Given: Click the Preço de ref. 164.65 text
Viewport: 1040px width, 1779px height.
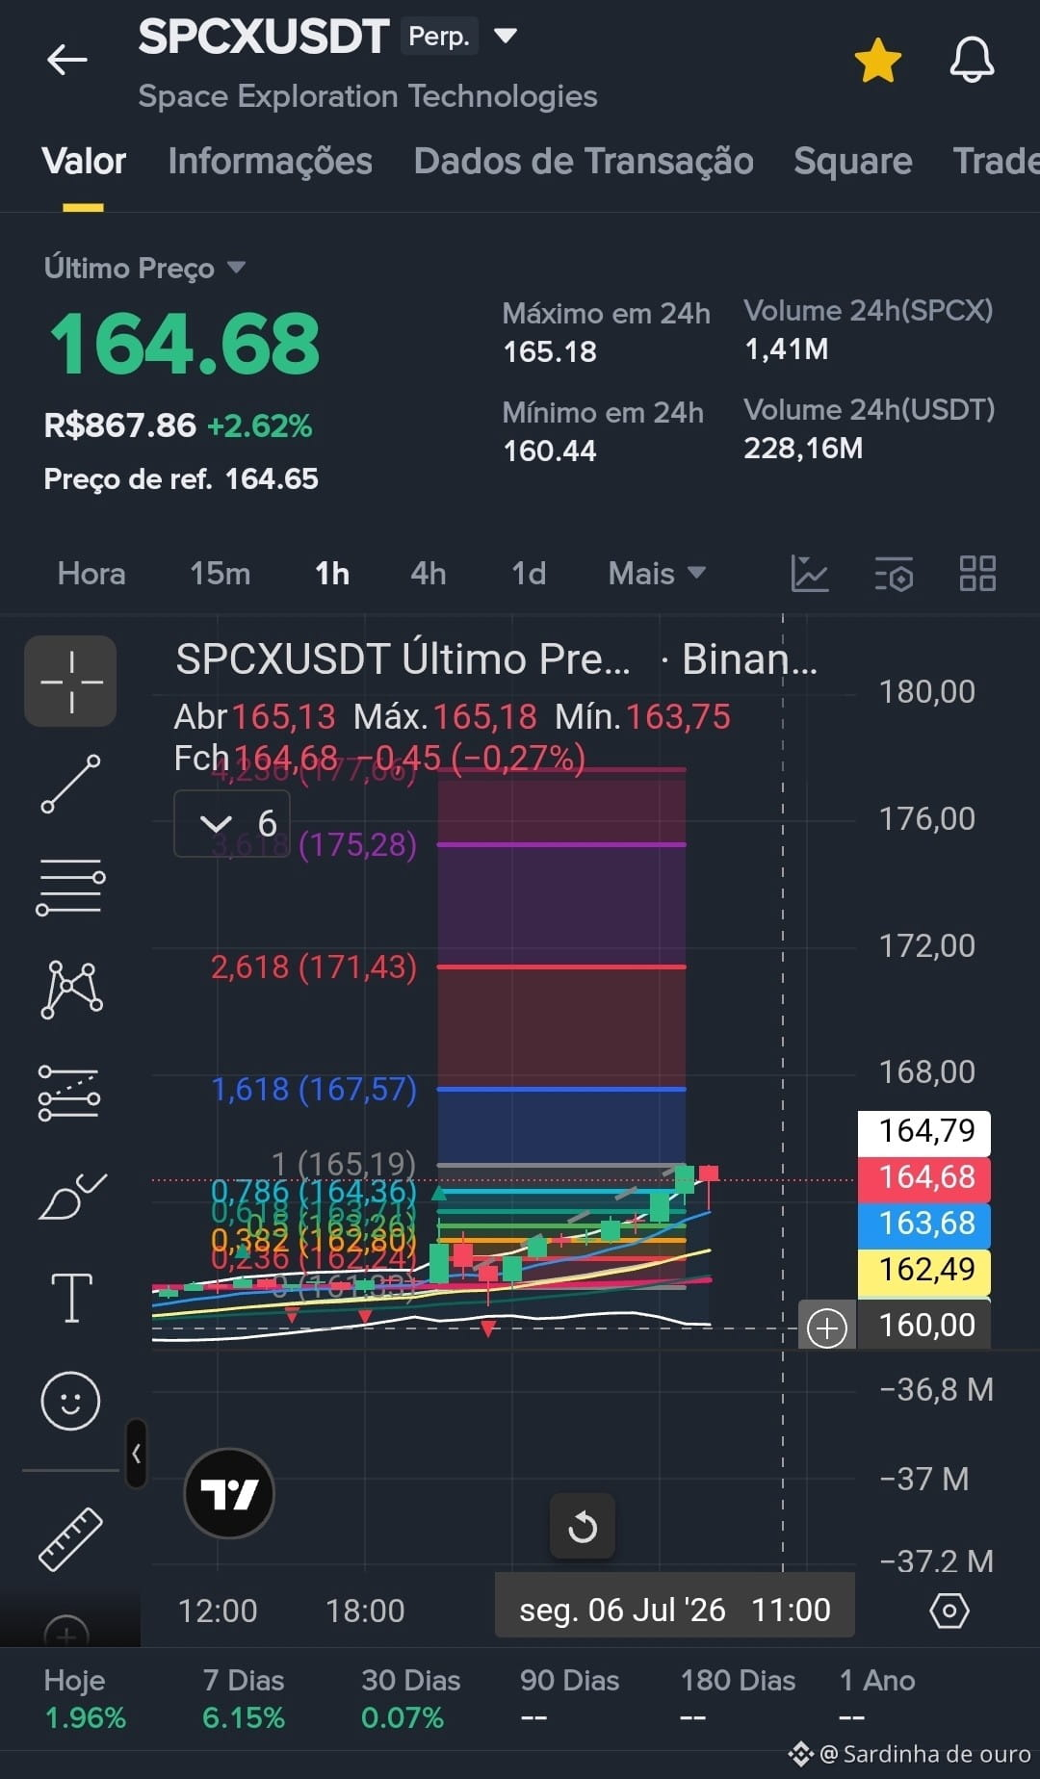Looking at the screenshot, I should (x=181, y=478).
